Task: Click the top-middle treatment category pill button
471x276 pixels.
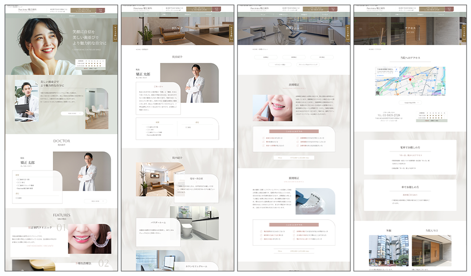Action: click(x=294, y=57)
